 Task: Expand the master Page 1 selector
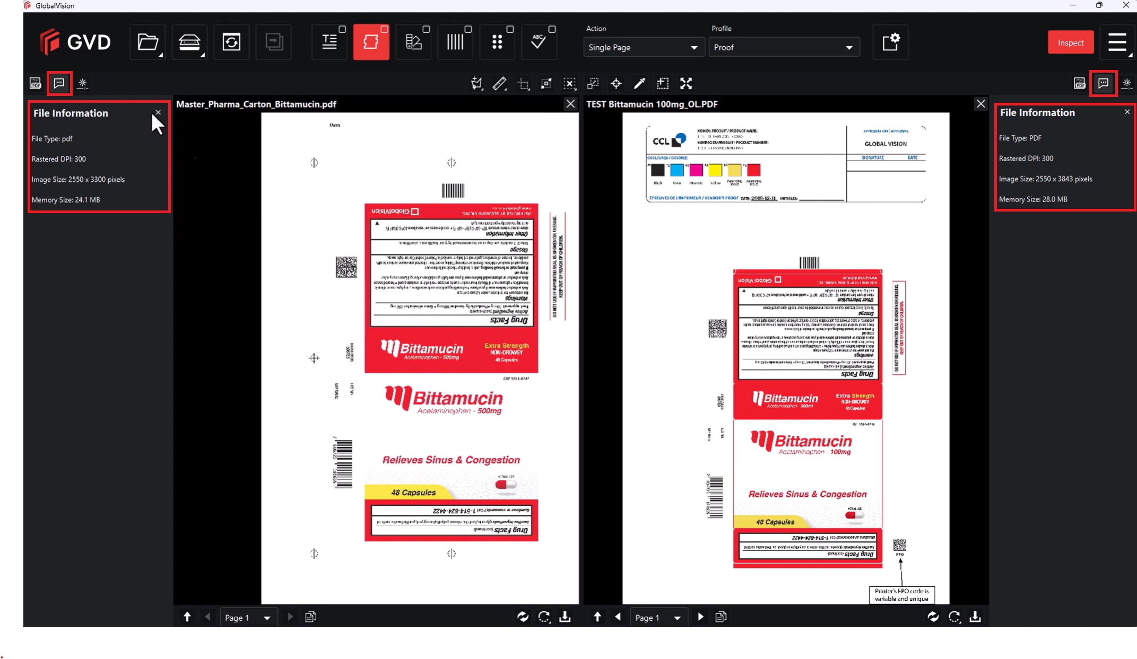[248, 617]
